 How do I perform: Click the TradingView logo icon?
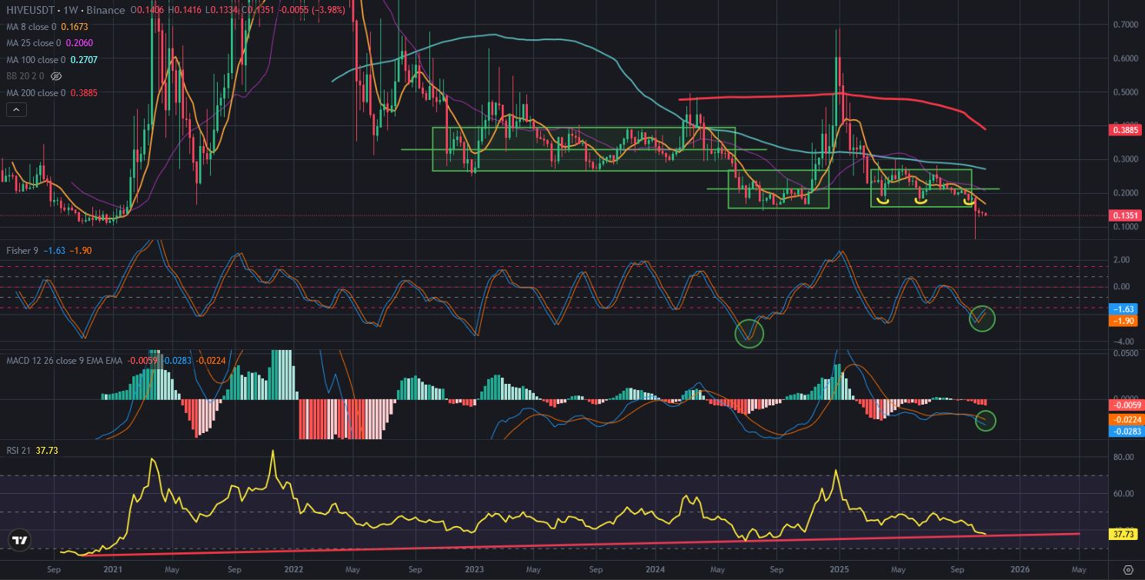19,540
